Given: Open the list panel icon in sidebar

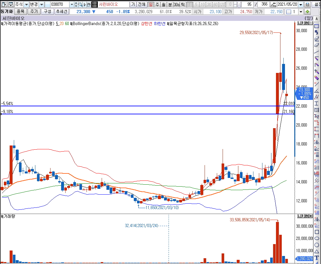Looking at the screenshot, I should click(x=317, y=26).
